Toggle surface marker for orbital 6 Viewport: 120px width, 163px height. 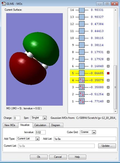[108, 66]
